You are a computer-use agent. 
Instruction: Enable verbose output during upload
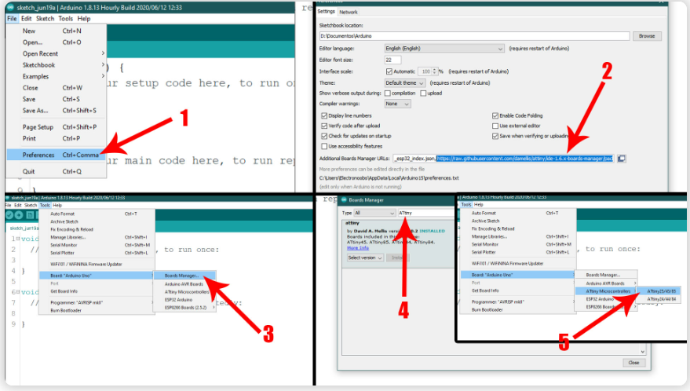click(423, 93)
